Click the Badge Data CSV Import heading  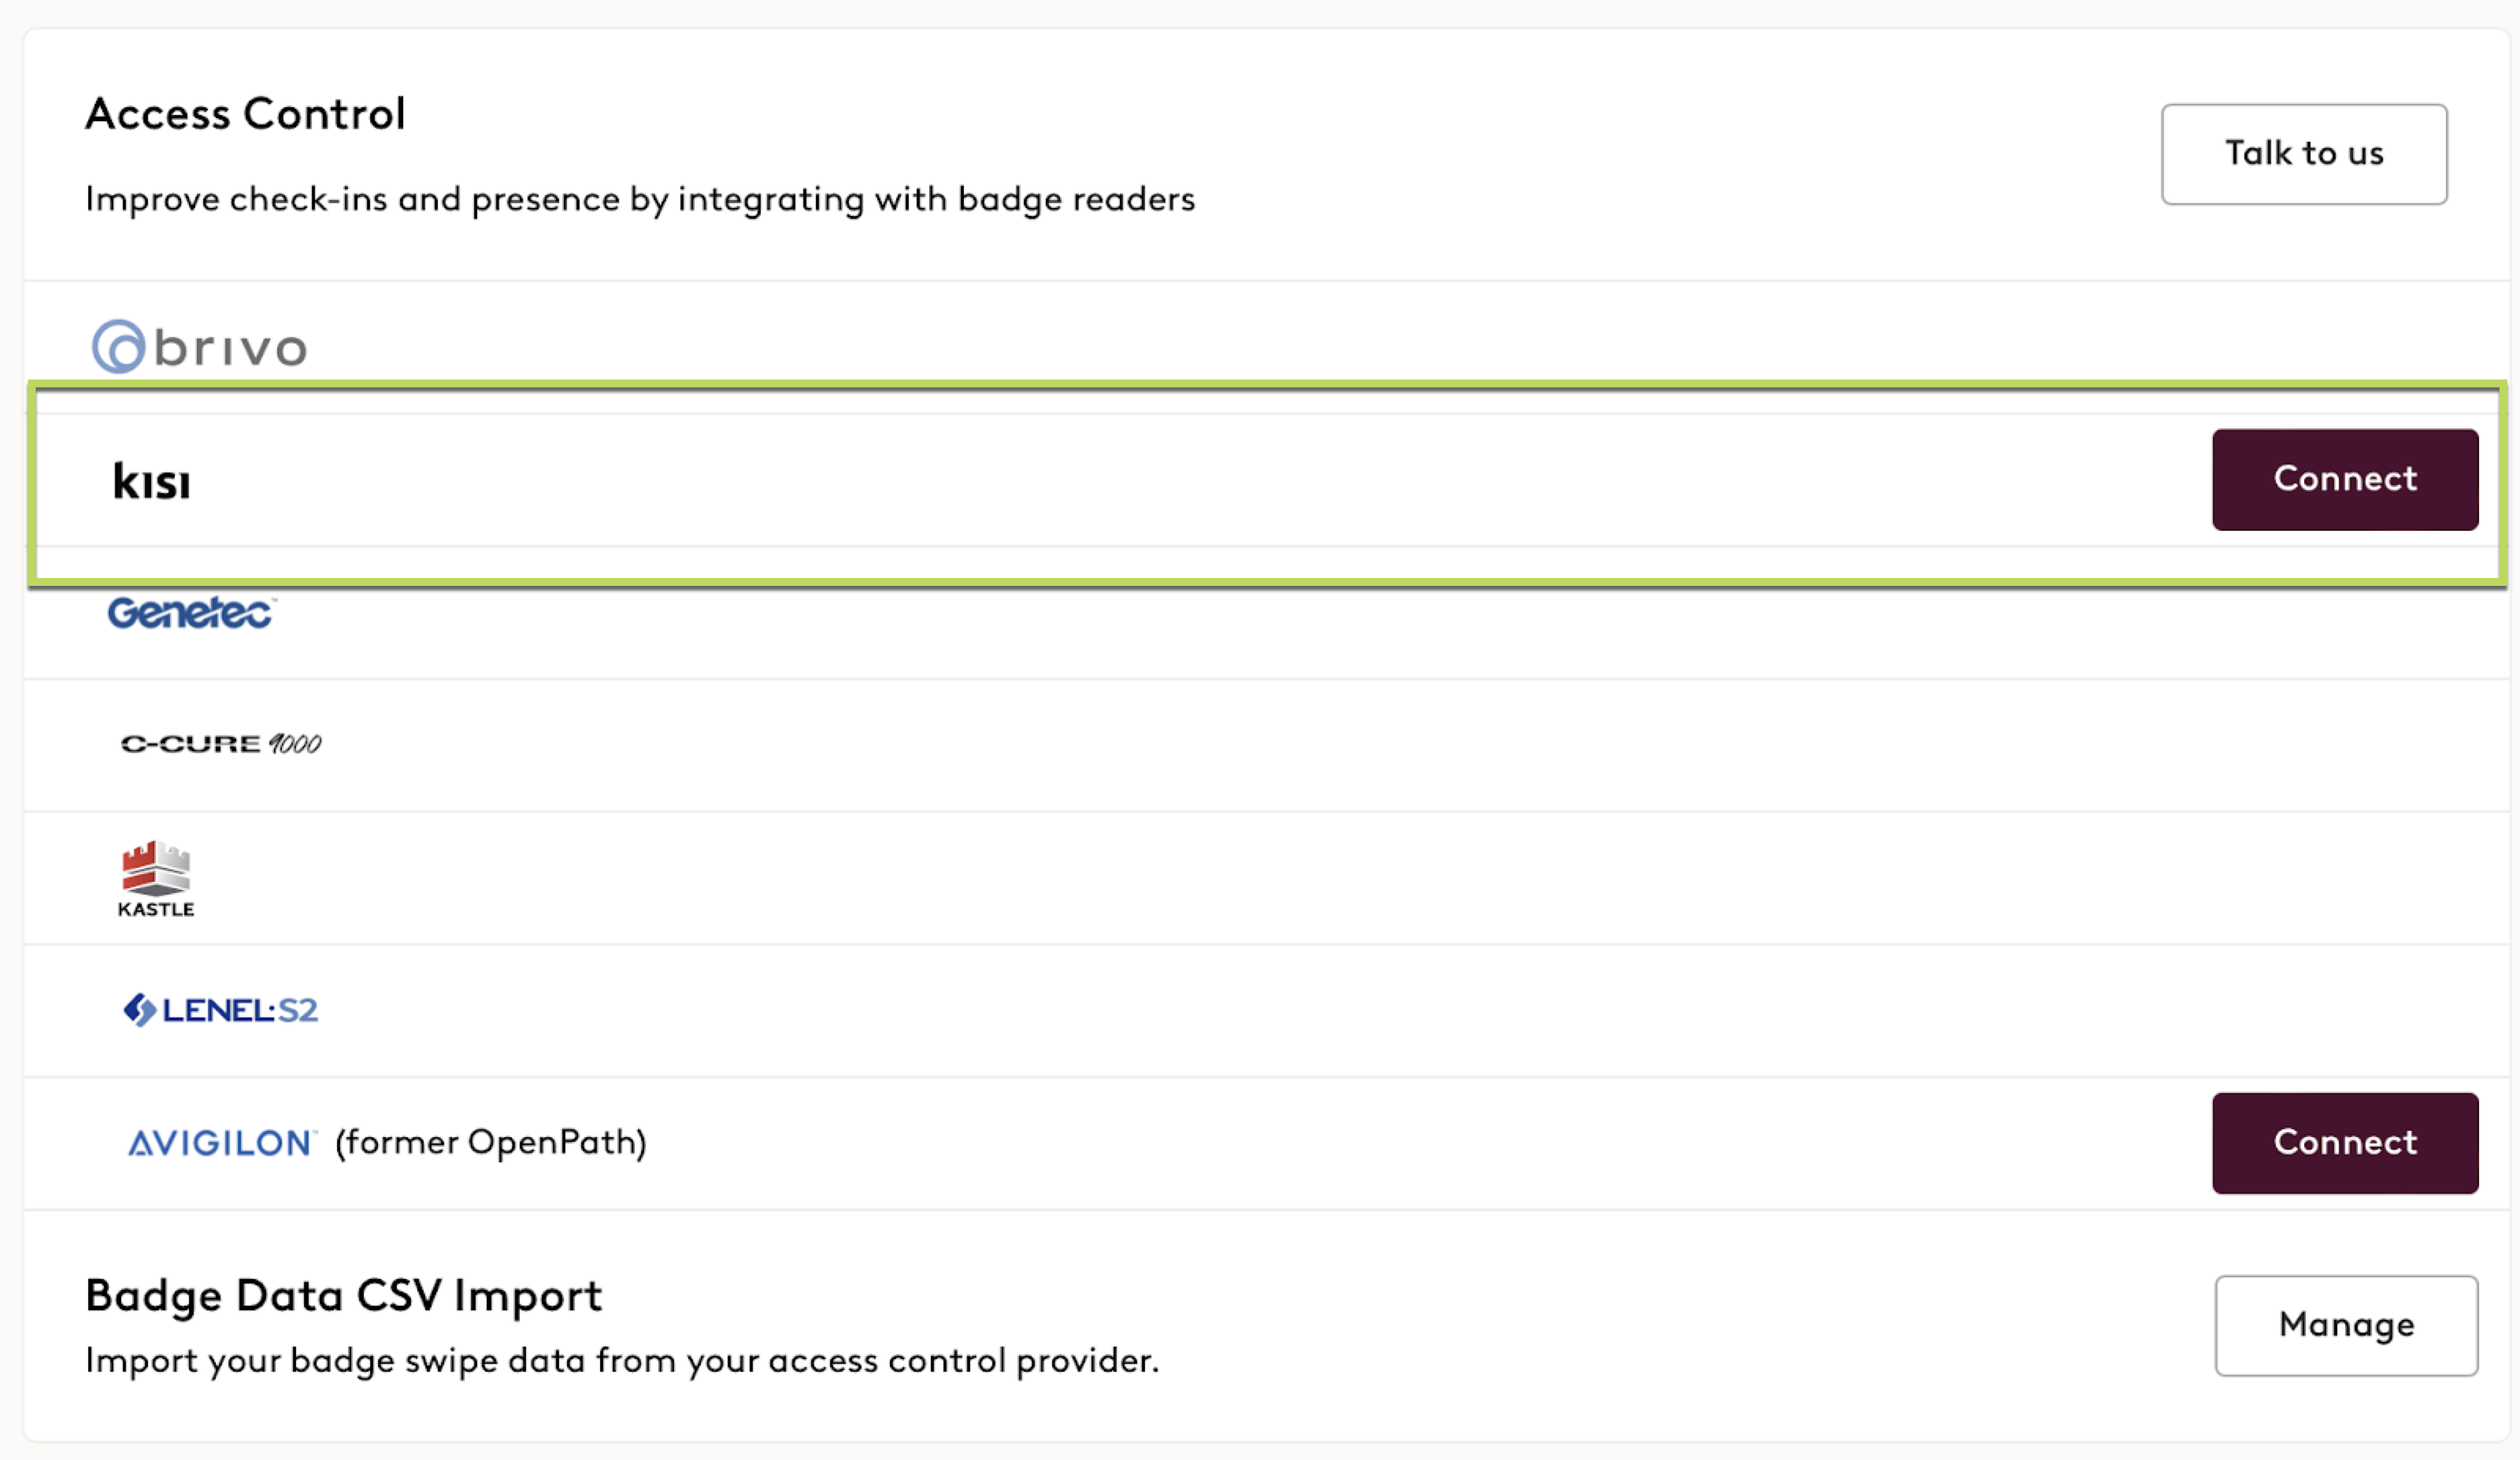(x=344, y=1296)
